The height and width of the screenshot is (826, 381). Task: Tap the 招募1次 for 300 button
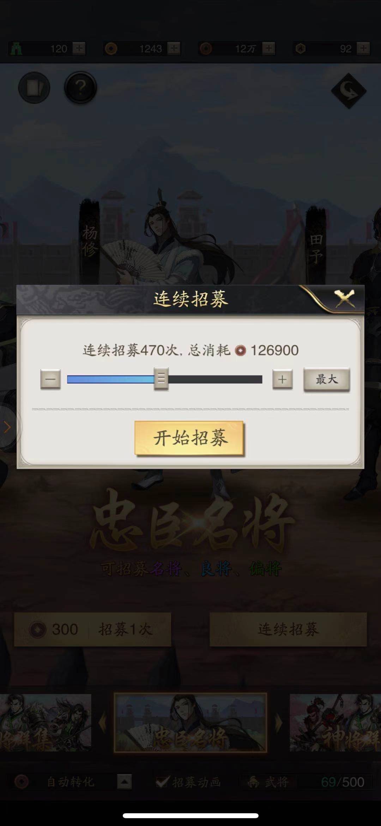pyautogui.click(x=92, y=629)
